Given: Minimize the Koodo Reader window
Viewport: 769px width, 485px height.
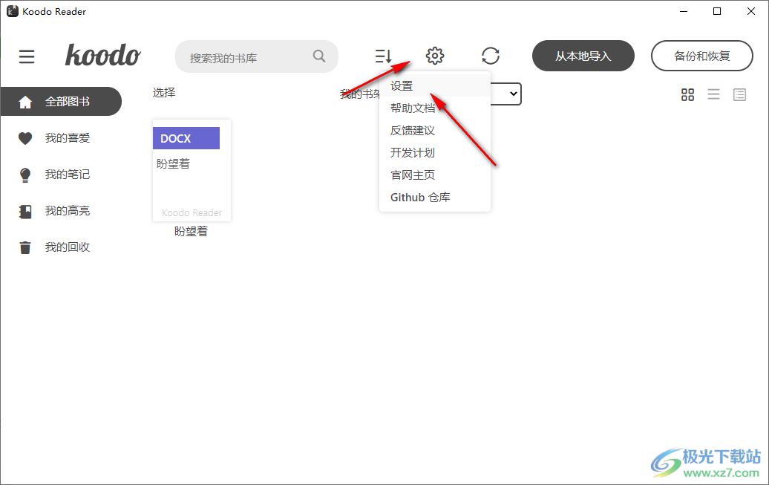Looking at the screenshot, I should coord(684,11).
